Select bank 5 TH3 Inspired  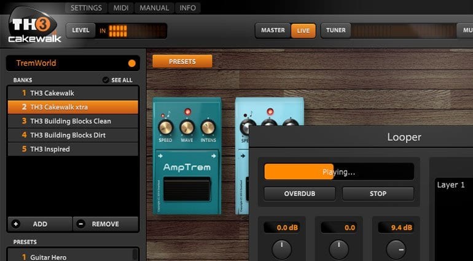72,149
